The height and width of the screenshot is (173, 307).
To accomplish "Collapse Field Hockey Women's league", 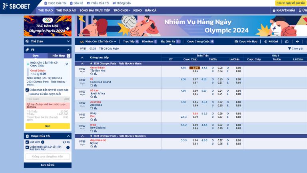I will 82,136.
